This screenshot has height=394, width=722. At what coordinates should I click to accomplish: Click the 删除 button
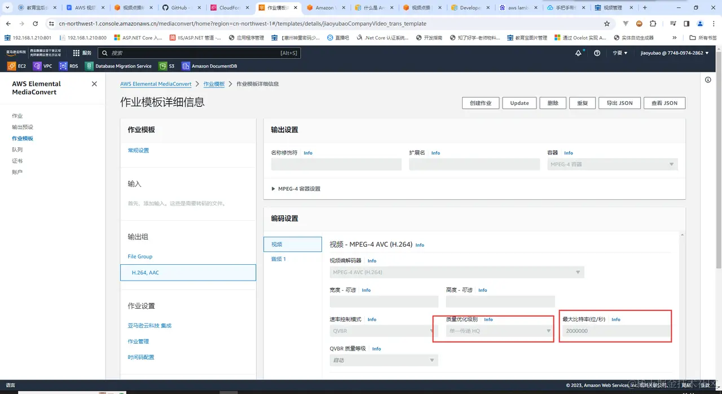click(553, 103)
